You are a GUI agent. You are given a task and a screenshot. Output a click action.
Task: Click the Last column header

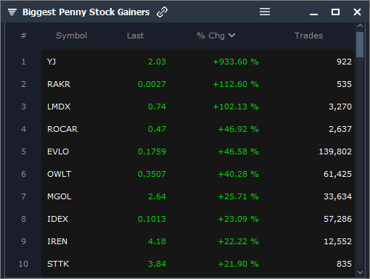click(135, 36)
